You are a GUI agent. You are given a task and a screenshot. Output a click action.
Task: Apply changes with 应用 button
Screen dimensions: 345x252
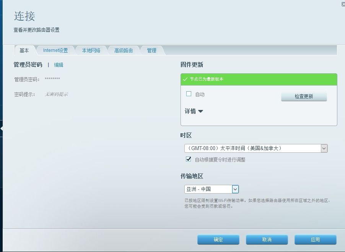(x=315, y=240)
